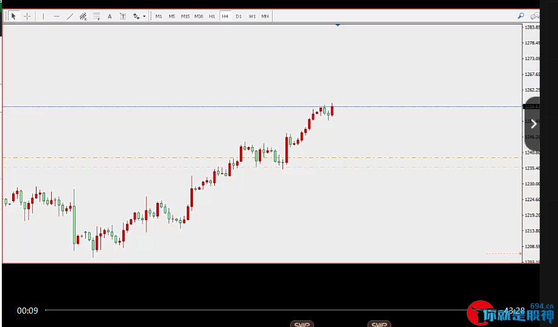Switch chart to H1 timeframe
Screen dimensions: 558x327
pos(212,16)
